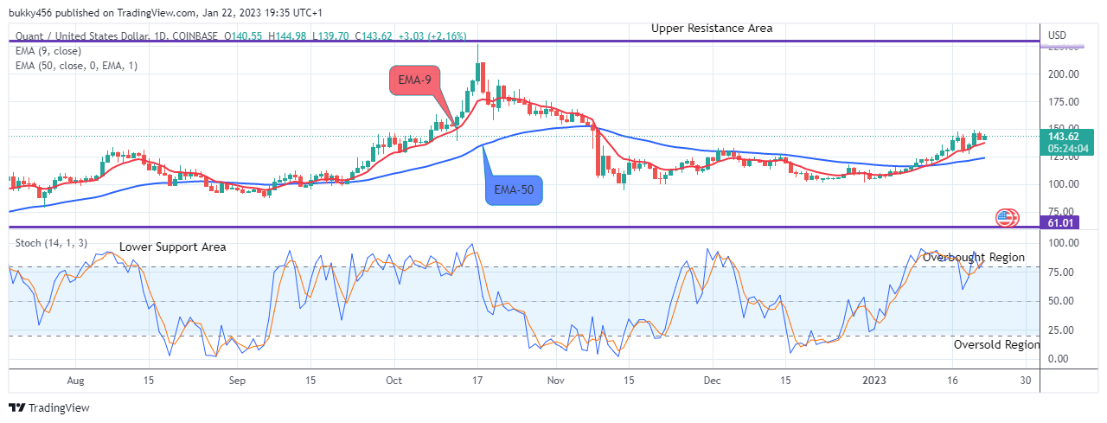Click the stochastic 50.00 axis label
Screen dimensions: 1107x423
[x=1059, y=301]
